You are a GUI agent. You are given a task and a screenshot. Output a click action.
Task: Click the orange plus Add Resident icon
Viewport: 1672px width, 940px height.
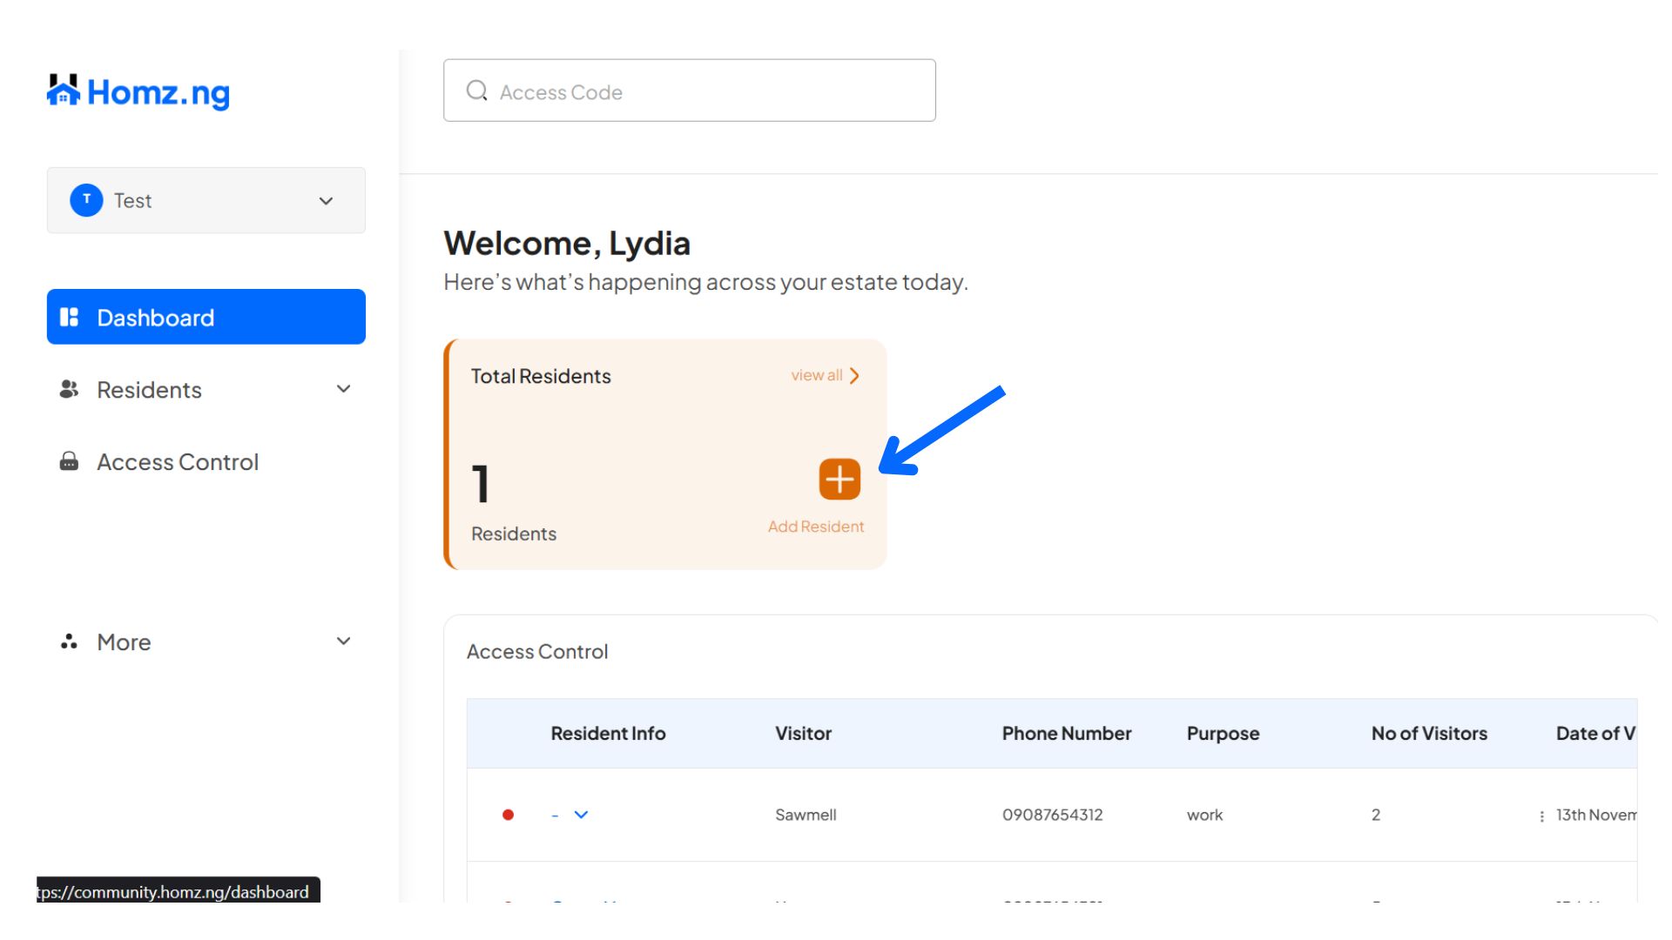839,480
